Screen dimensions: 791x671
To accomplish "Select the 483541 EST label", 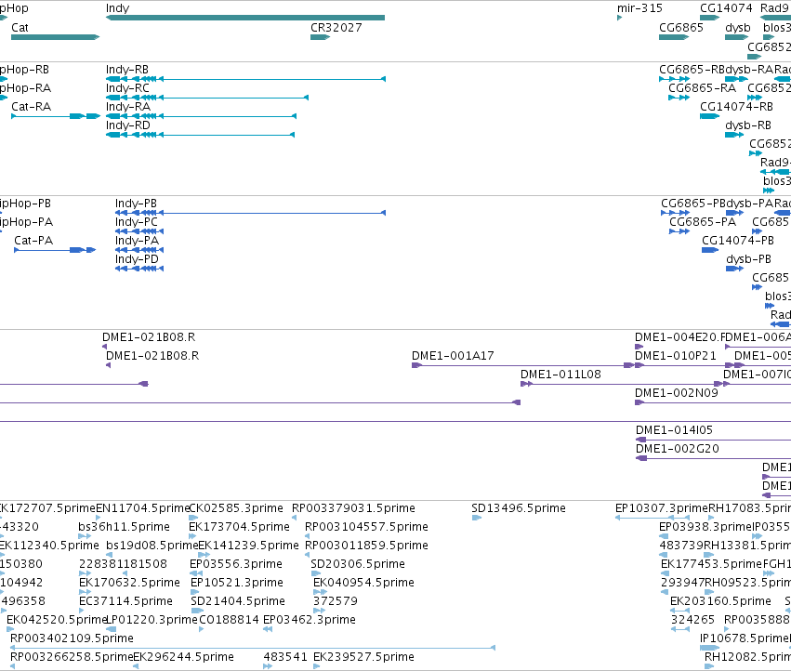I will pyautogui.click(x=285, y=657).
